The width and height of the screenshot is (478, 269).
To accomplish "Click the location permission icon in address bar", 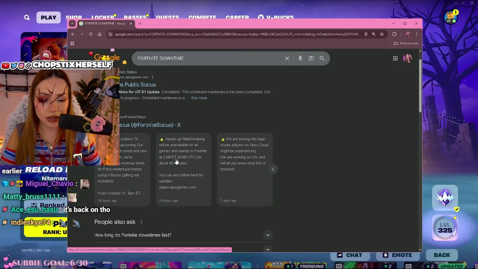I will coord(366,34).
